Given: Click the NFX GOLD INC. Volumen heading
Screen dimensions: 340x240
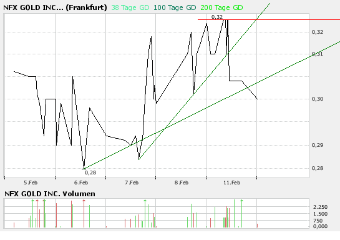Looking at the screenshot, I should click(x=50, y=194).
